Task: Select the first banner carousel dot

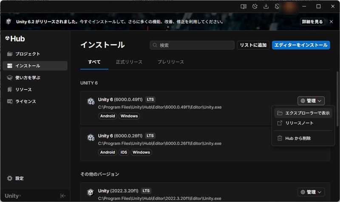Action: point(168,27)
